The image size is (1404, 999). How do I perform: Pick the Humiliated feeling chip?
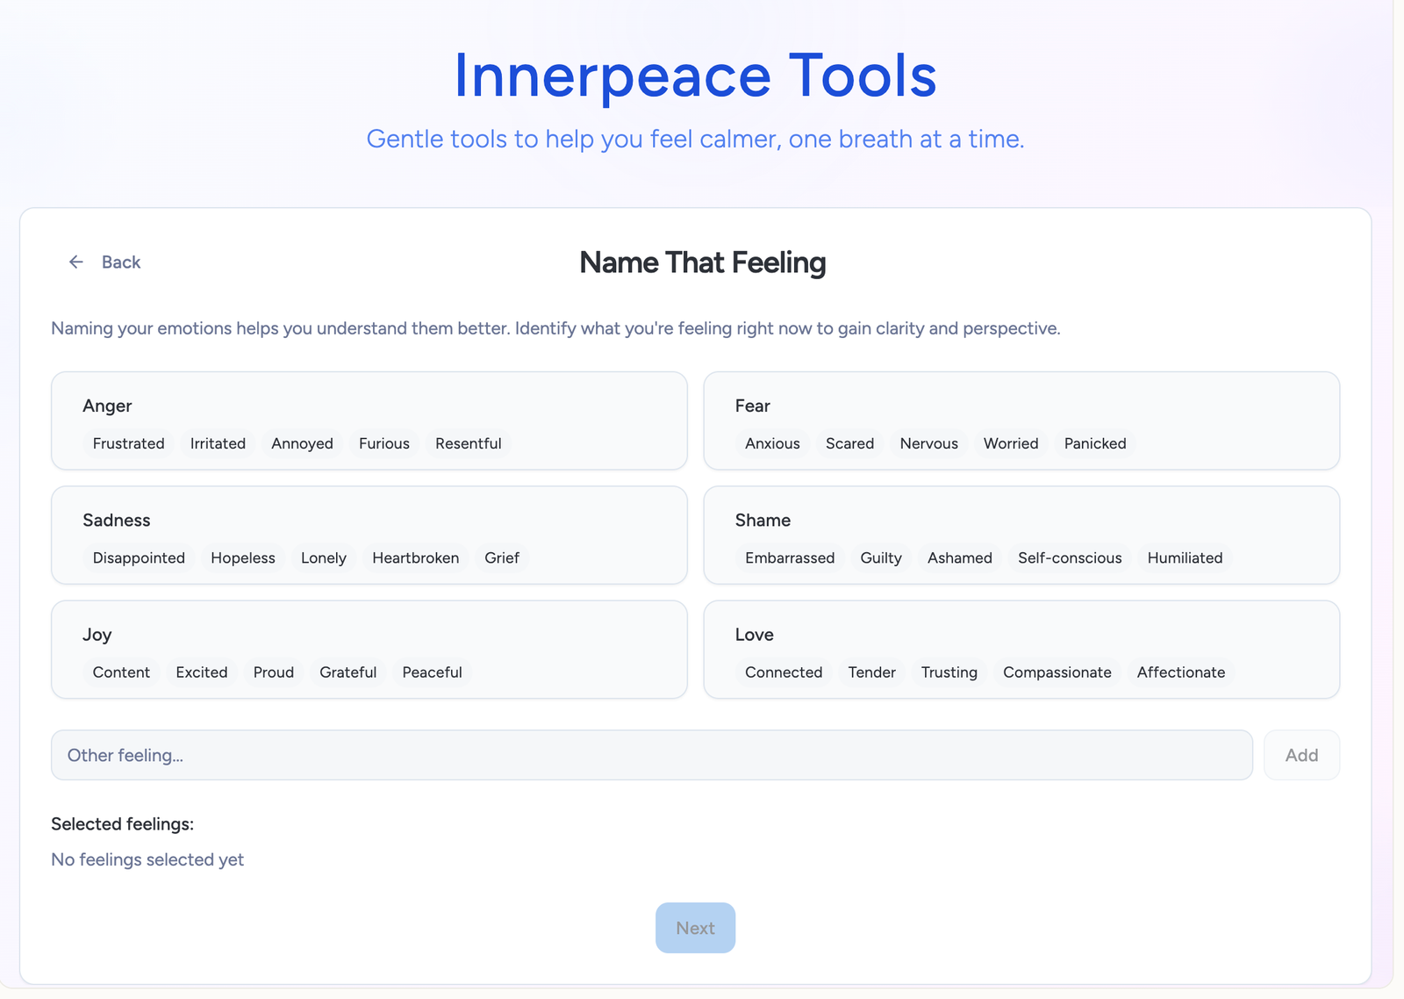pos(1184,558)
